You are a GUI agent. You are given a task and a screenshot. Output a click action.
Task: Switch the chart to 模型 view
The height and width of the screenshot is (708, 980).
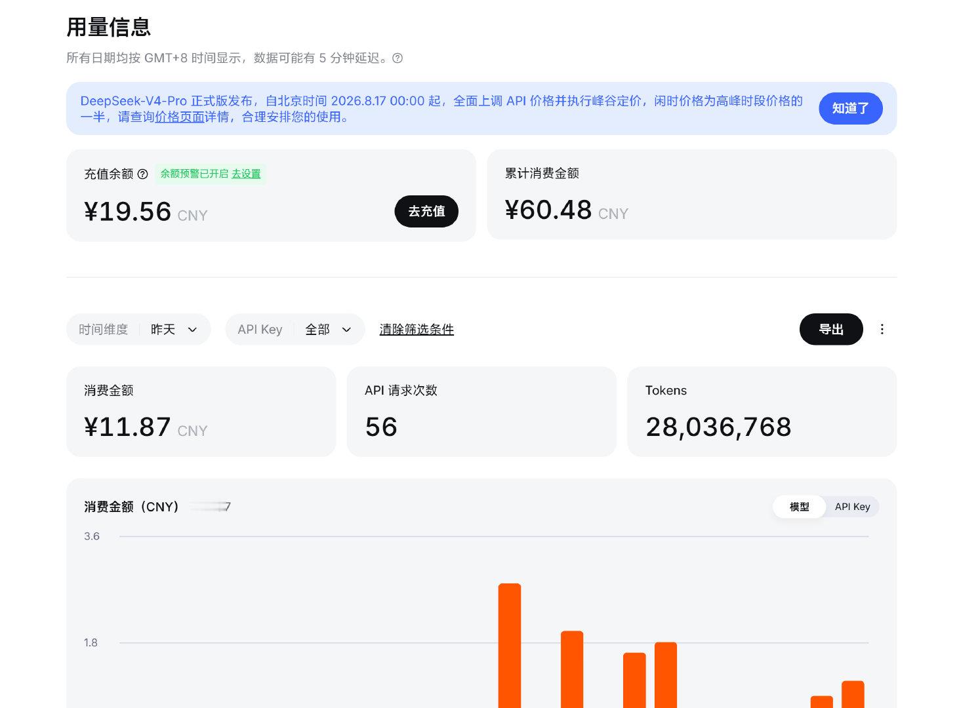click(799, 507)
